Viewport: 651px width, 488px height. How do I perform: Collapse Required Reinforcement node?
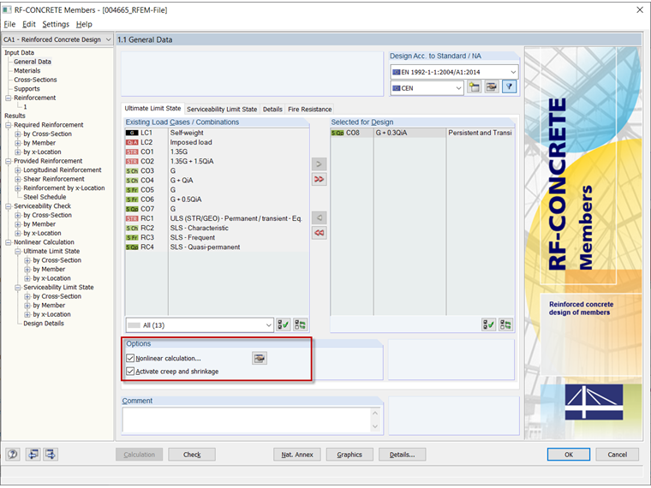[x=8, y=125]
